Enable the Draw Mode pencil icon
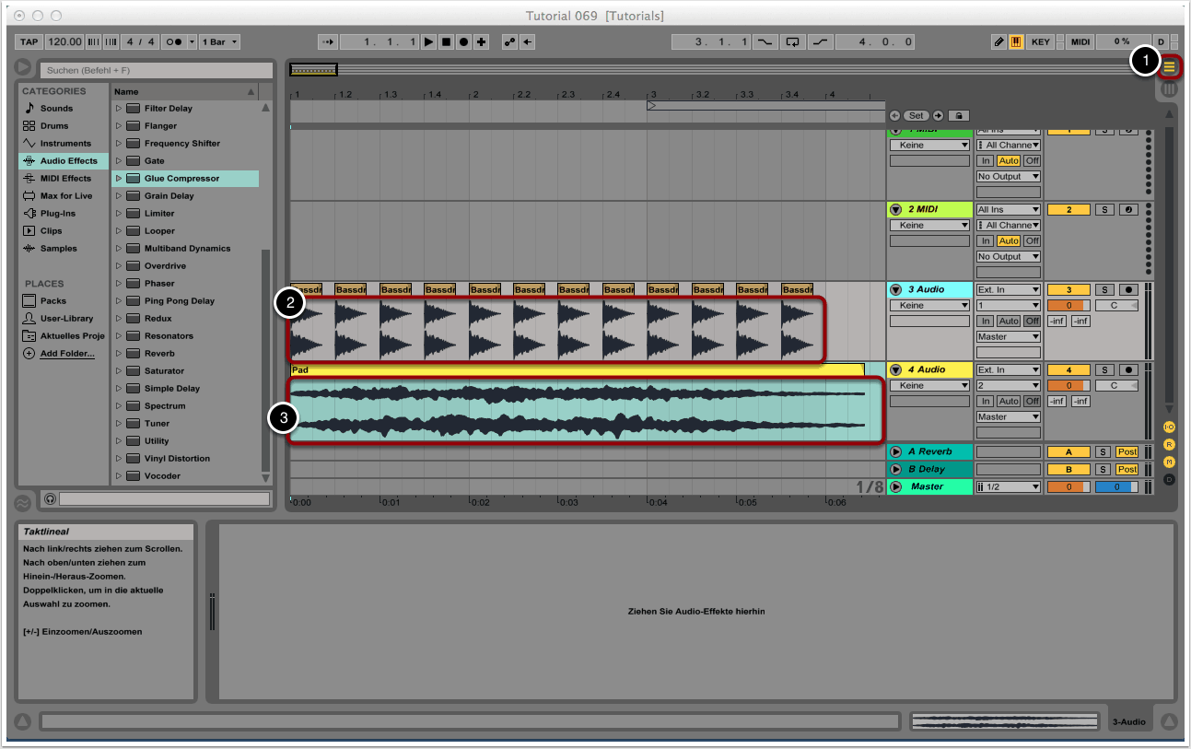Image resolution: width=1191 pixels, height=749 pixels. (x=998, y=42)
